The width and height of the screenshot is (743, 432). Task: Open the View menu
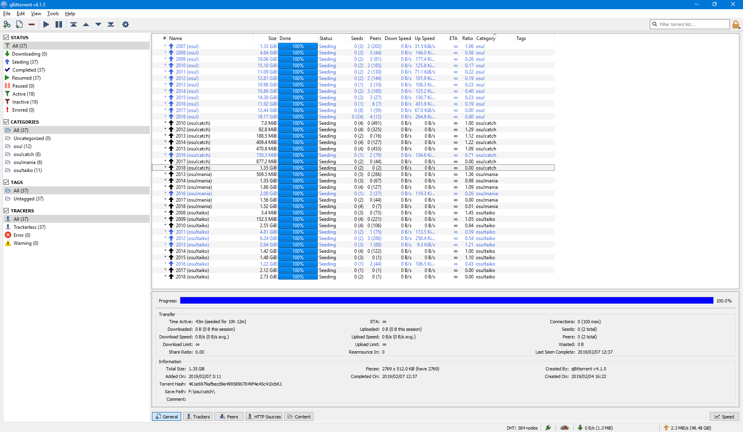(36, 13)
